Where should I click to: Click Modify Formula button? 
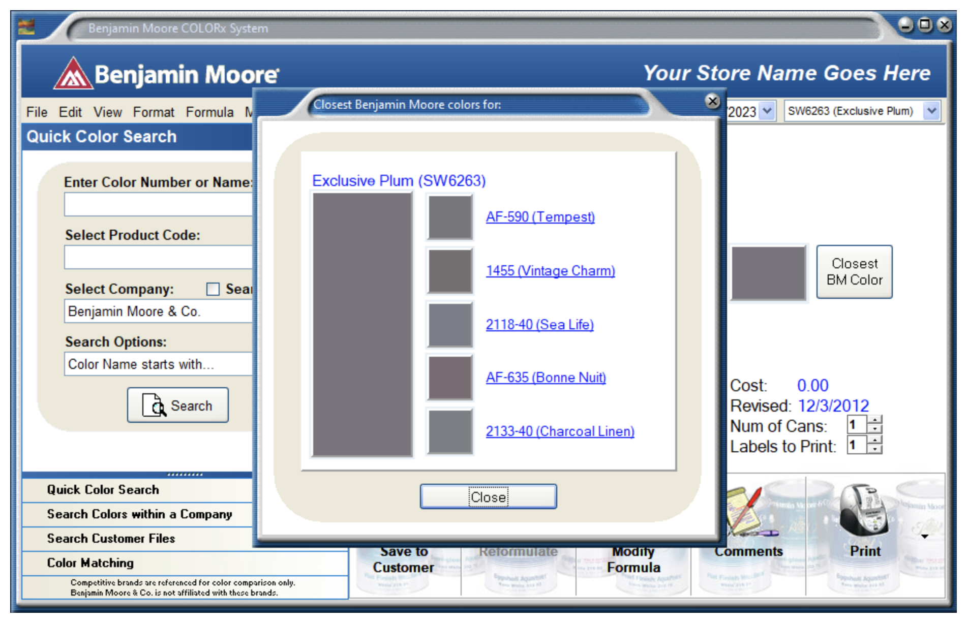tap(633, 559)
